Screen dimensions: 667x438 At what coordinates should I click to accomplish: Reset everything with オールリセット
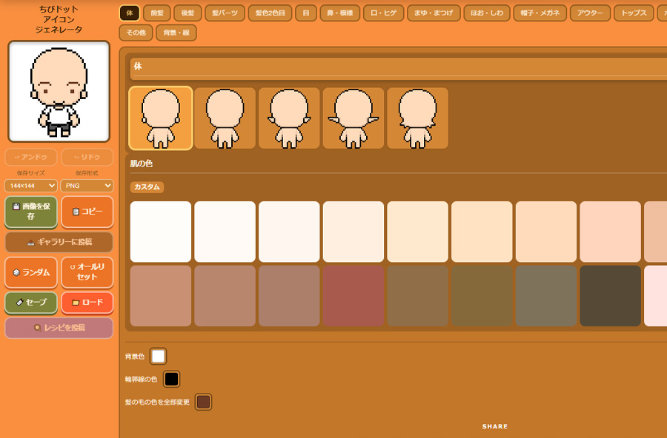[87, 272]
